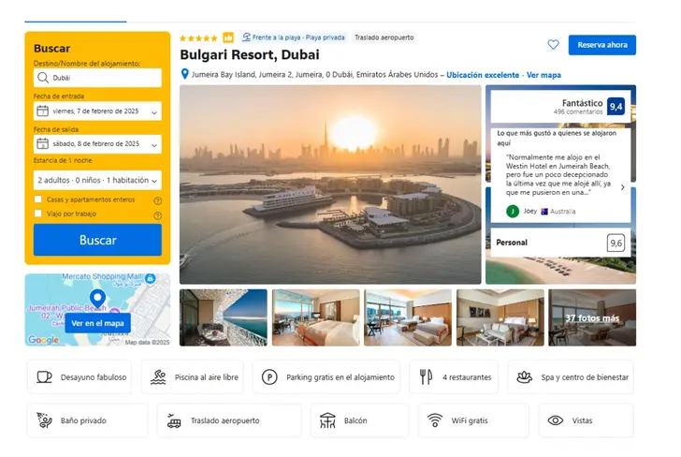Open the 37 fotos más thumbnail
The width and height of the screenshot is (681, 457).
click(592, 317)
